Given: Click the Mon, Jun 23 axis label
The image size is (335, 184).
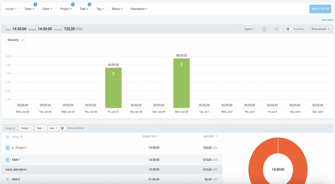Looking at the screenshot, I should coord(23,112).
